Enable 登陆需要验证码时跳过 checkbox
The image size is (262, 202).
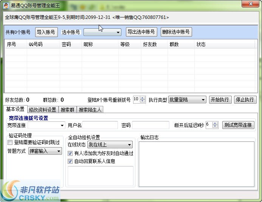coord(10,143)
